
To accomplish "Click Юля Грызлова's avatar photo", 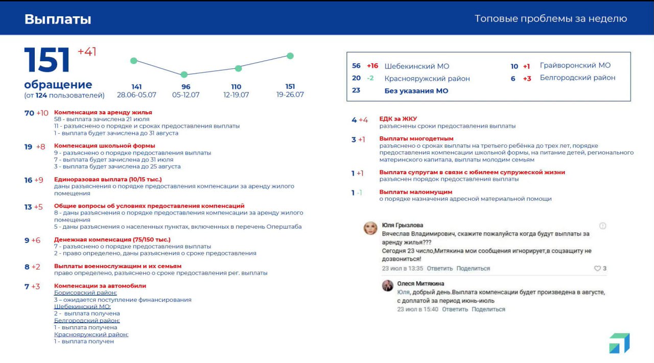I will coord(370,228).
